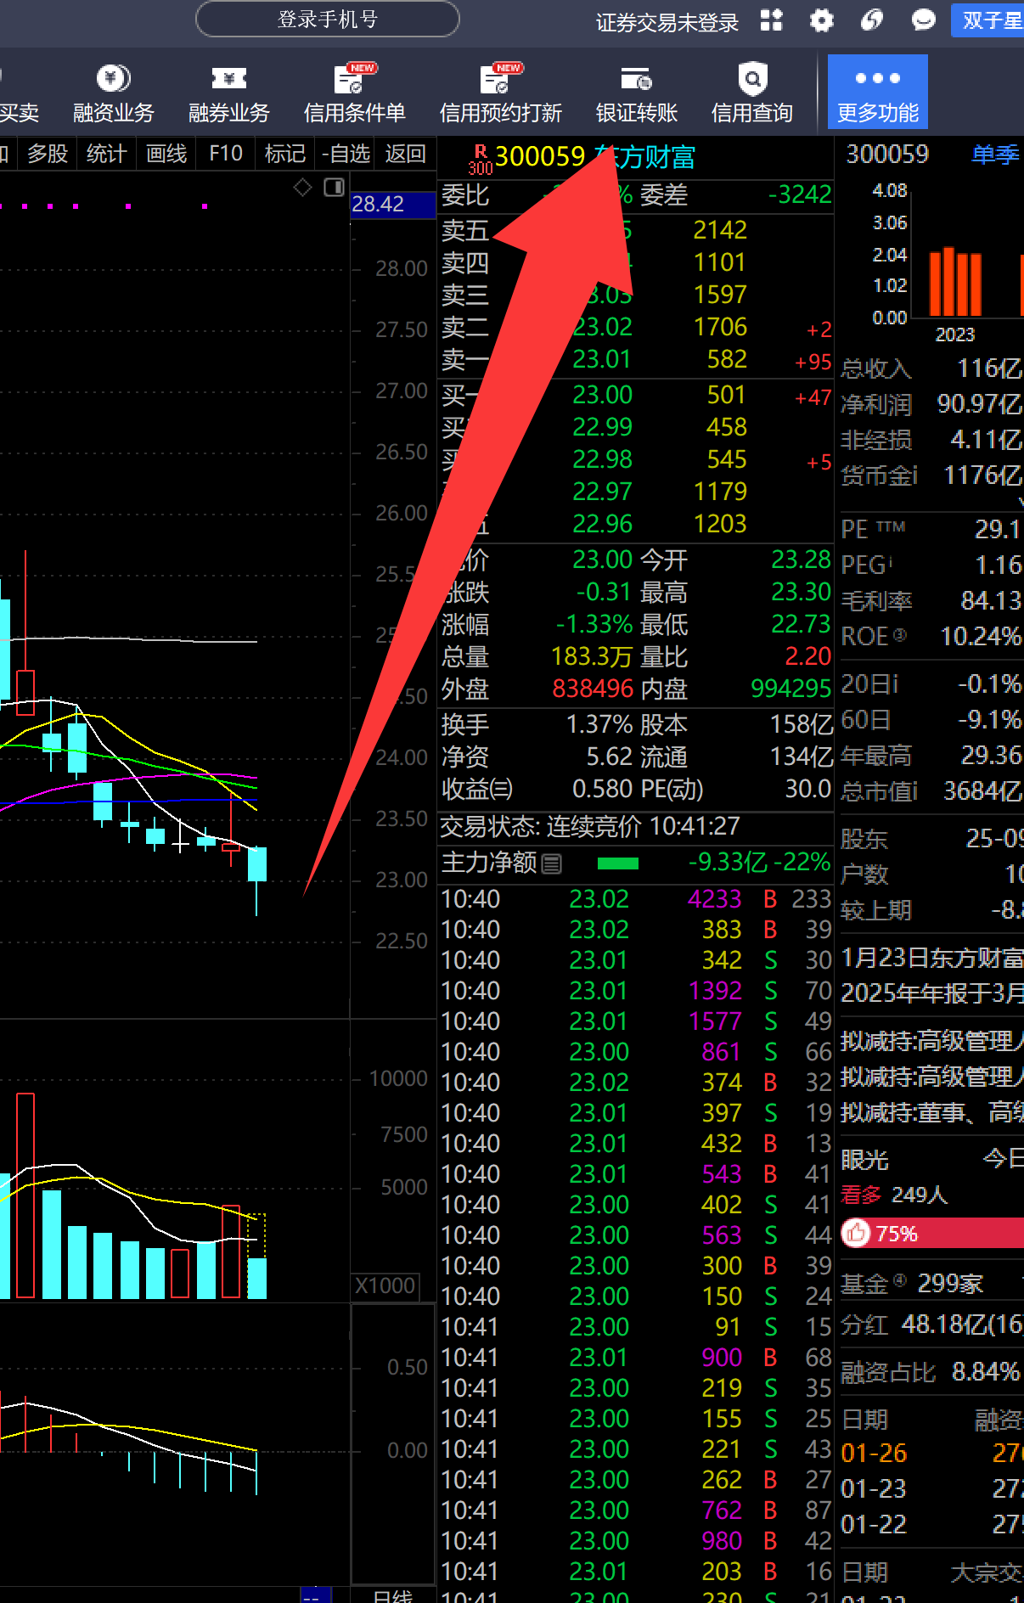Click the X1000 volume unit label
This screenshot has width=1024, height=1603.
pos(385,1285)
